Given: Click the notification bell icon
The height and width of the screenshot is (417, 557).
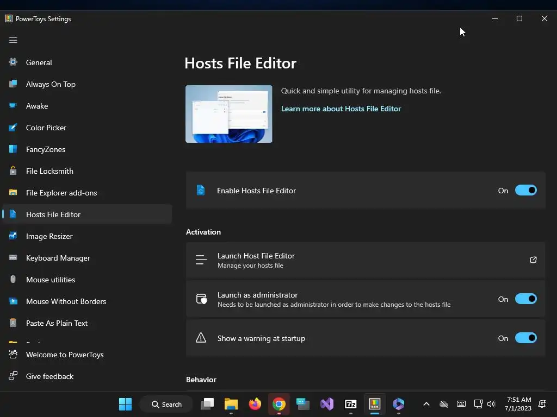Looking at the screenshot, I should tap(542, 404).
